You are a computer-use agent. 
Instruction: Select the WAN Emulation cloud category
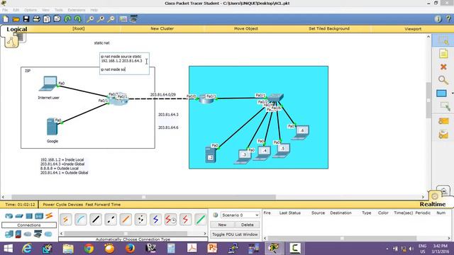[x=28, y=234]
